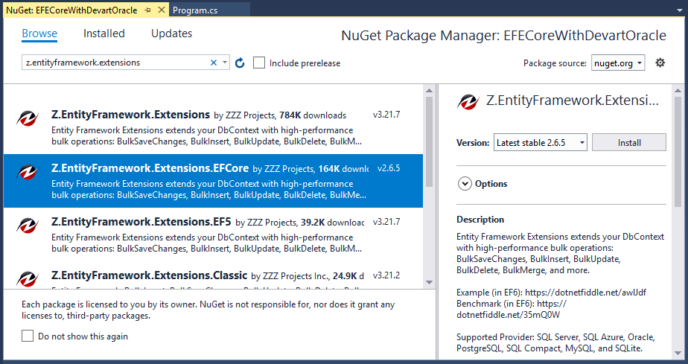688x364 pixels.
Task: Click the package list scroll up arrow
Action: [429, 91]
